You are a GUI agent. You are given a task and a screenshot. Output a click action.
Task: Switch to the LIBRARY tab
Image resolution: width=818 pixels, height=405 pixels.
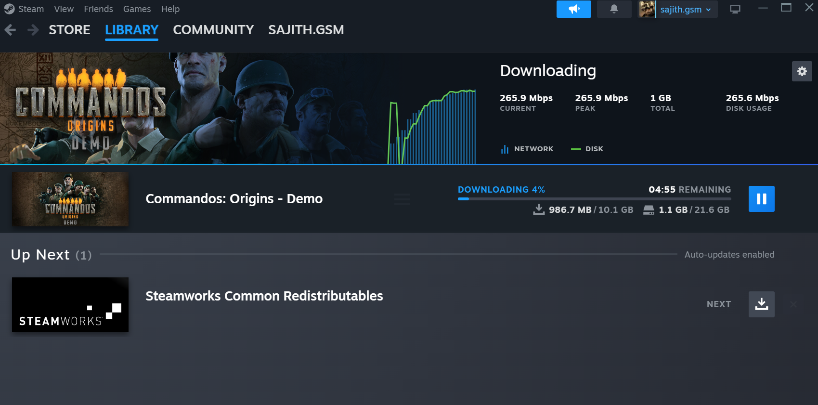131,30
